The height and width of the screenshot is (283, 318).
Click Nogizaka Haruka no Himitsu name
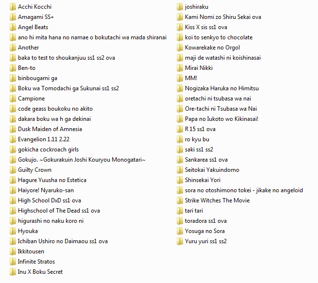click(222, 88)
